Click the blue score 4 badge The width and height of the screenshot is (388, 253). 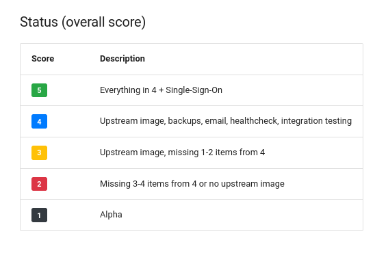(x=39, y=122)
